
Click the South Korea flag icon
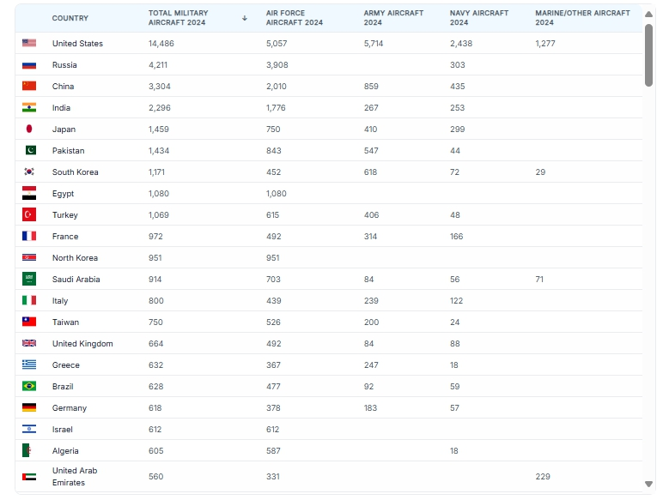click(29, 172)
